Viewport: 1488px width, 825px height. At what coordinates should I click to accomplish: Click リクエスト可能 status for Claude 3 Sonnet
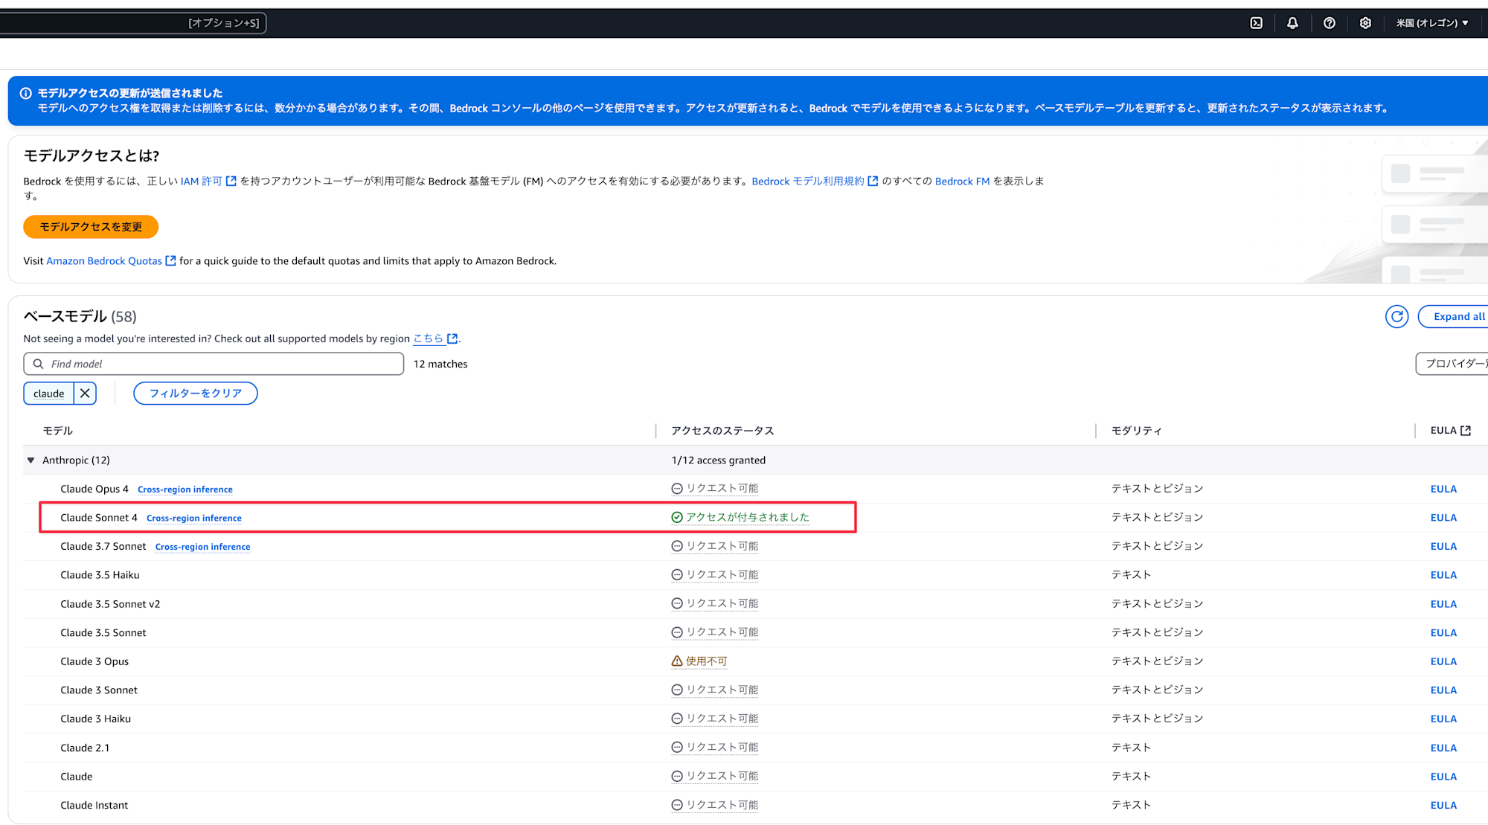715,690
